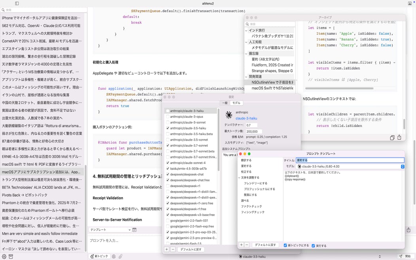The width and height of the screenshot is (416, 260).
Task: Switch to the 一般 tab in 設定
Action: tap(225, 103)
